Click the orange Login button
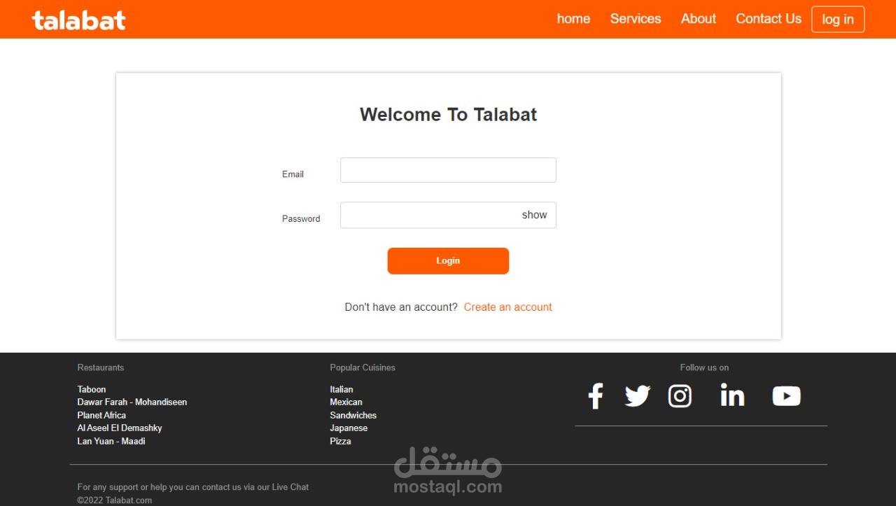This screenshot has height=506, width=896. click(448, 261)
